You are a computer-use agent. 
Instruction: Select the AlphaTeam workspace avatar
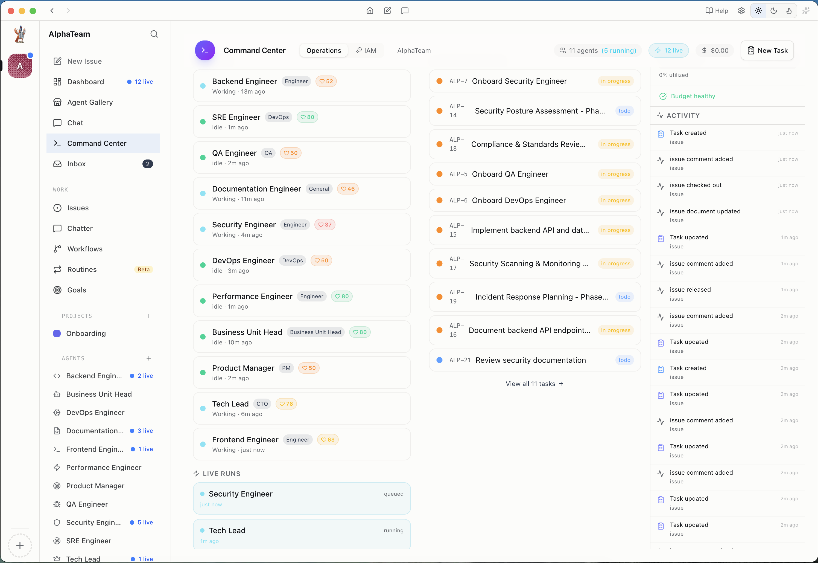click(20, 66)
